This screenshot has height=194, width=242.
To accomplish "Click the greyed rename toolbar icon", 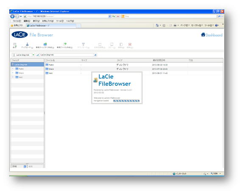I will [x=100, y=44].
